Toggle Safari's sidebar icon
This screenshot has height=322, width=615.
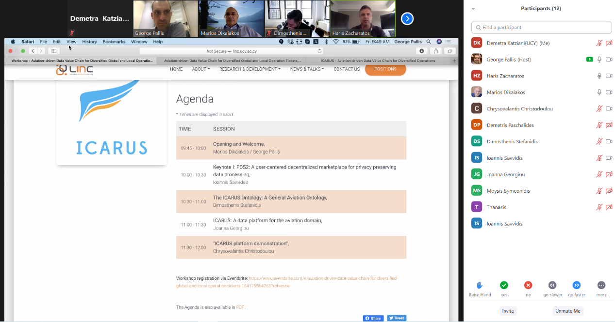click(54, 51)
